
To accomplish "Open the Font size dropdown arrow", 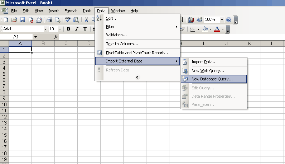I will tap(60, 29).
